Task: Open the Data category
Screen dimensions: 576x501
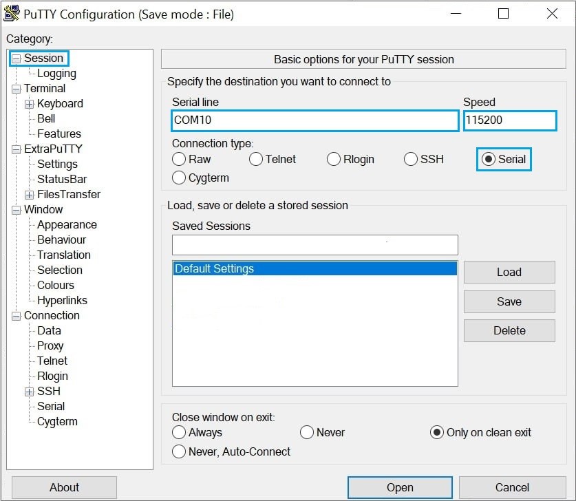Action: click(x=50, y=330)
